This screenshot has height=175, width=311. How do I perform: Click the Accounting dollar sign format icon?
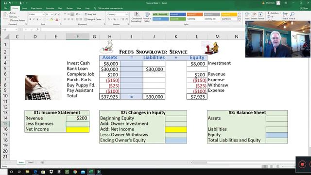pos(109,19)
